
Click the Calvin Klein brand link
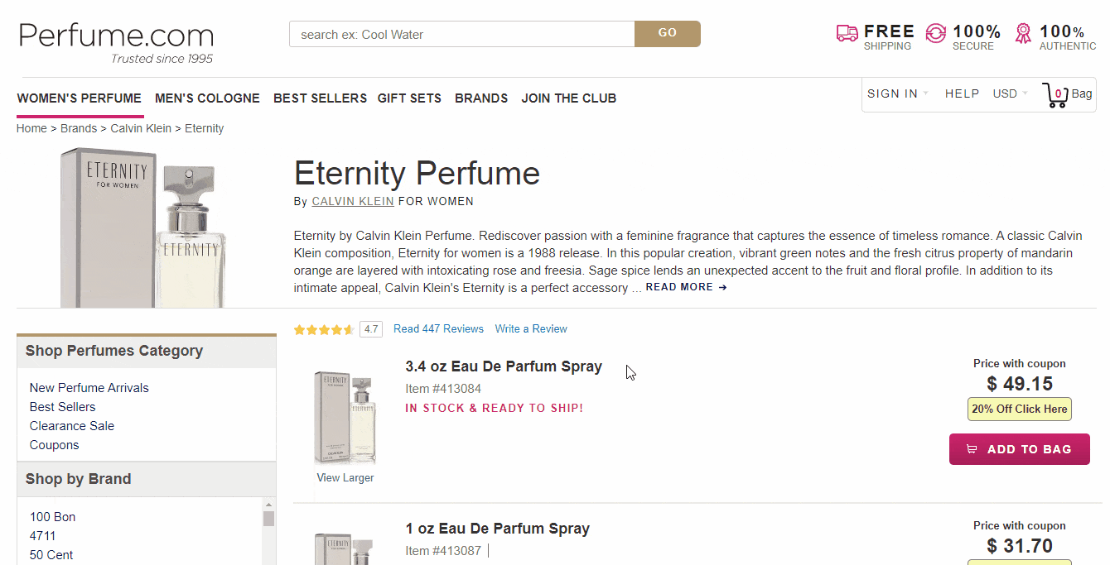click(353, 201)
